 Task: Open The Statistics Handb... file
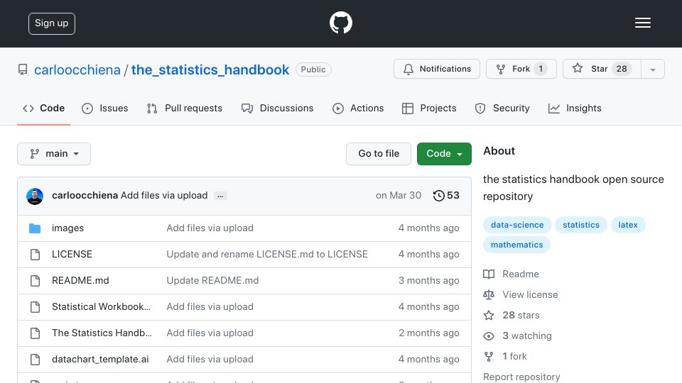(102, 333)
